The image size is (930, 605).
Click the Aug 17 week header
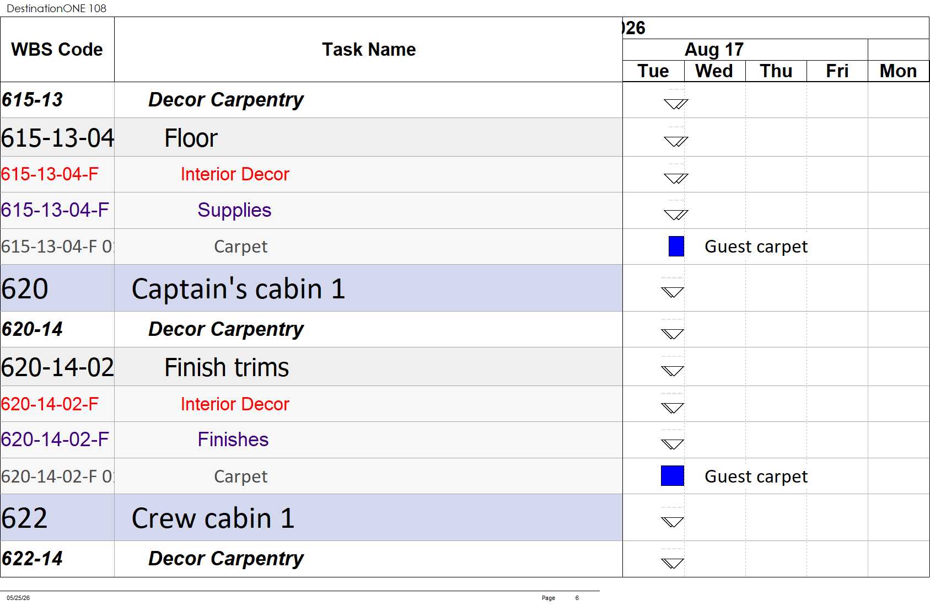[714, 50]
